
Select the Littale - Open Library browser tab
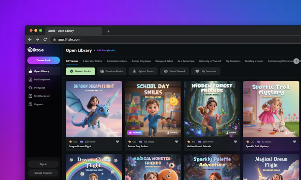(74, 31)
